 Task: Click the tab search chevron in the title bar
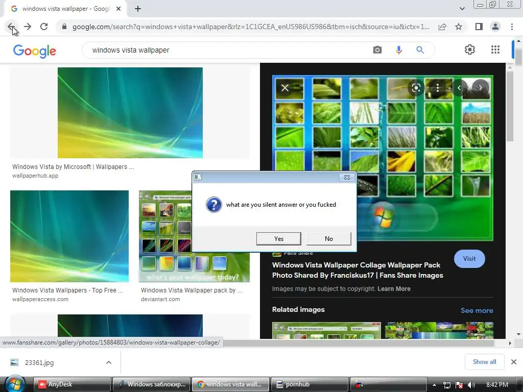point(462,9)
